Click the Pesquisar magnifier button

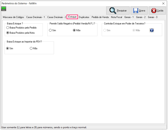118,11
